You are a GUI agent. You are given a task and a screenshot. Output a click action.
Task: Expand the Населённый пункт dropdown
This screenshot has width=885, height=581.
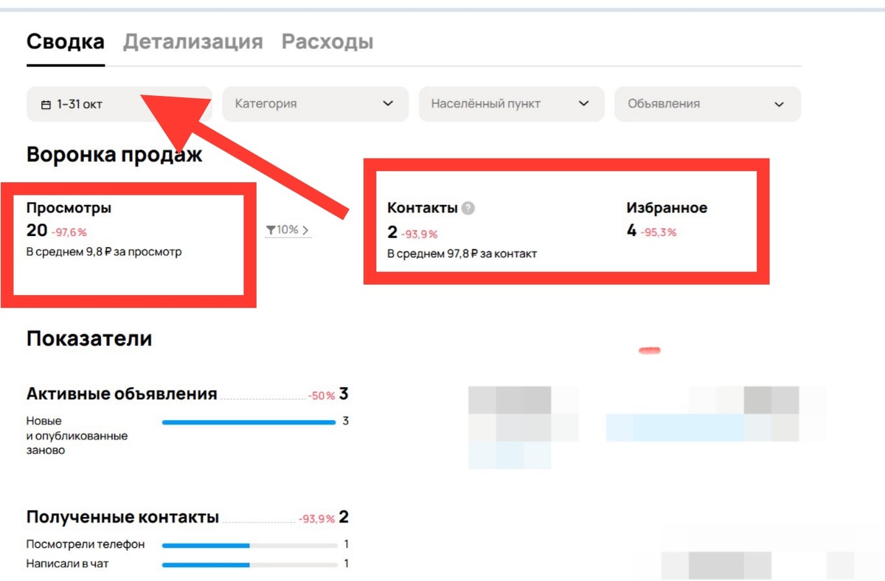[x=512, y=104]
